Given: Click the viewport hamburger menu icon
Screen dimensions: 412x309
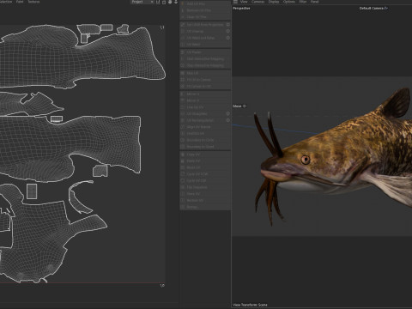Looking at the screenshot, I should (235, 2).
